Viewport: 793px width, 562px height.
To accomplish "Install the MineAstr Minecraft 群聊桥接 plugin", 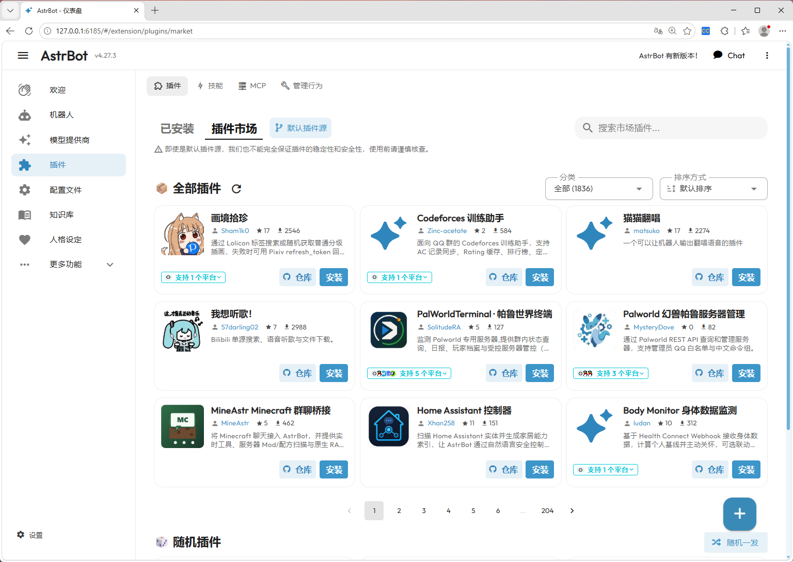I will tap(334, 470).
